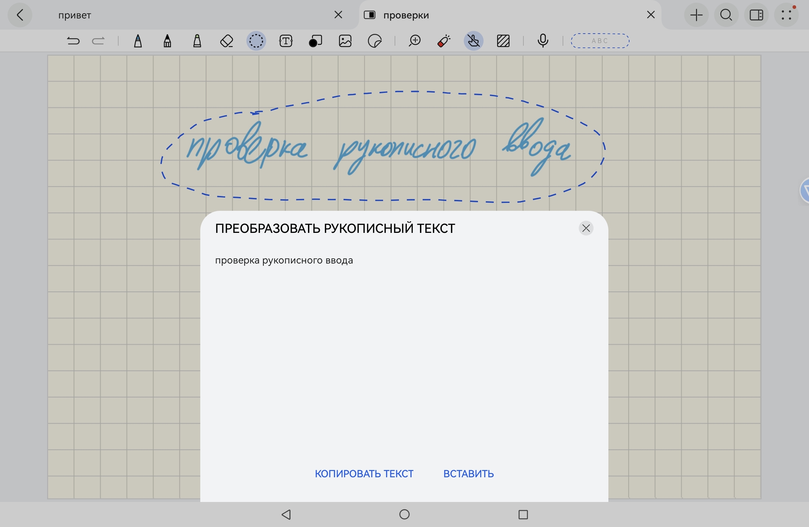This screenshot has height=527, width=809.
Task: Start microphone audio recording
Action: 543,41
